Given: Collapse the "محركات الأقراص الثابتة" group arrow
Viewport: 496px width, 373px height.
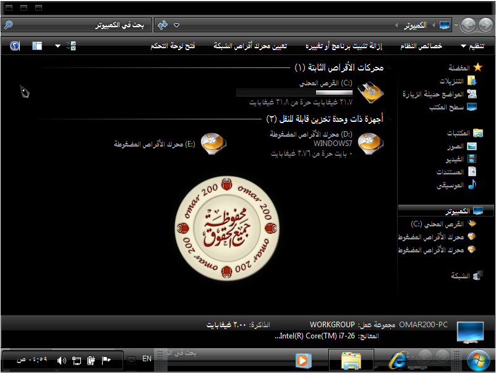Looking at the screenshot, I should (x=390, y=67).
